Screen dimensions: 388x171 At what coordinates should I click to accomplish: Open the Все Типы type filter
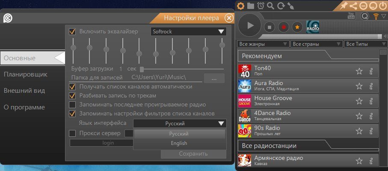tap(366, 44)
